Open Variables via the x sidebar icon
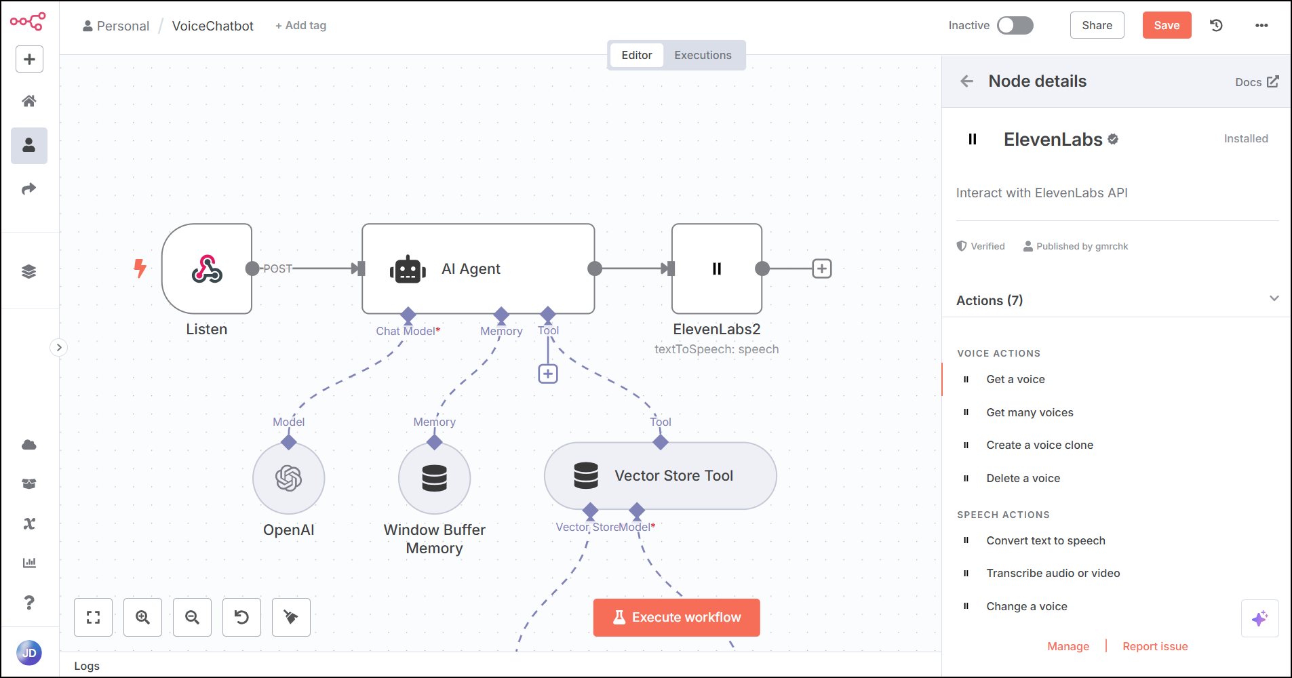 29,523
